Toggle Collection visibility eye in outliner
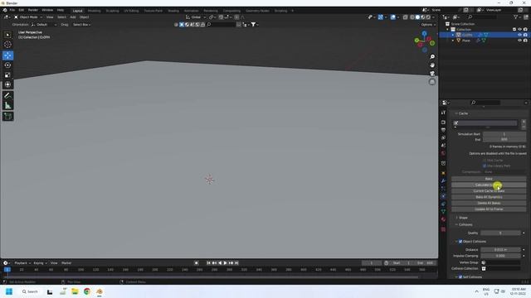The height and width of the screenshot is (298, 531). click(x=520, y=30)
